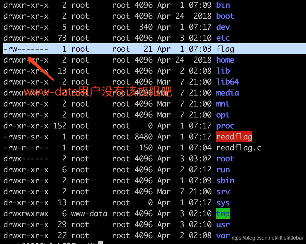306x244 pixels.
Task: Click the 'www-data' owner in tmp row
Action: (x=89, y=214)
